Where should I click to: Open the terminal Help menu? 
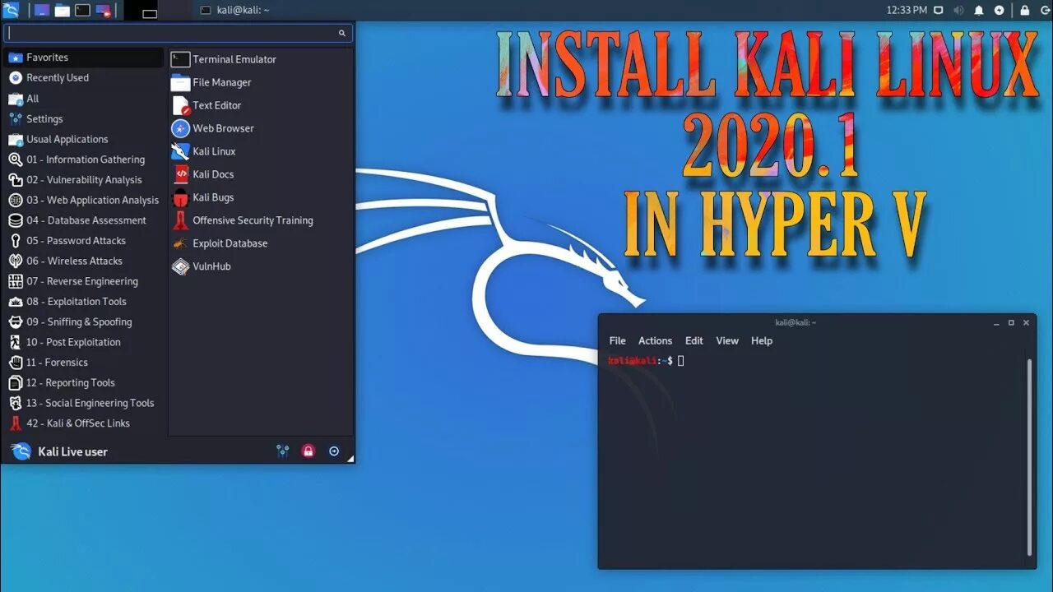pos(762,340)
